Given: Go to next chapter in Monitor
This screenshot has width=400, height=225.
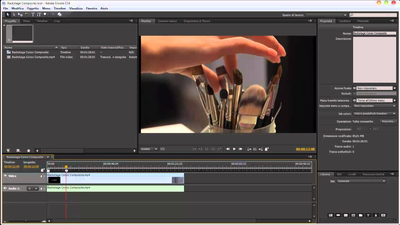Looking at the screenshot, I should 261,149.
